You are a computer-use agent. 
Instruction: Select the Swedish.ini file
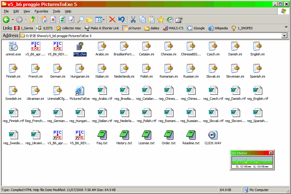coord(13,93)
